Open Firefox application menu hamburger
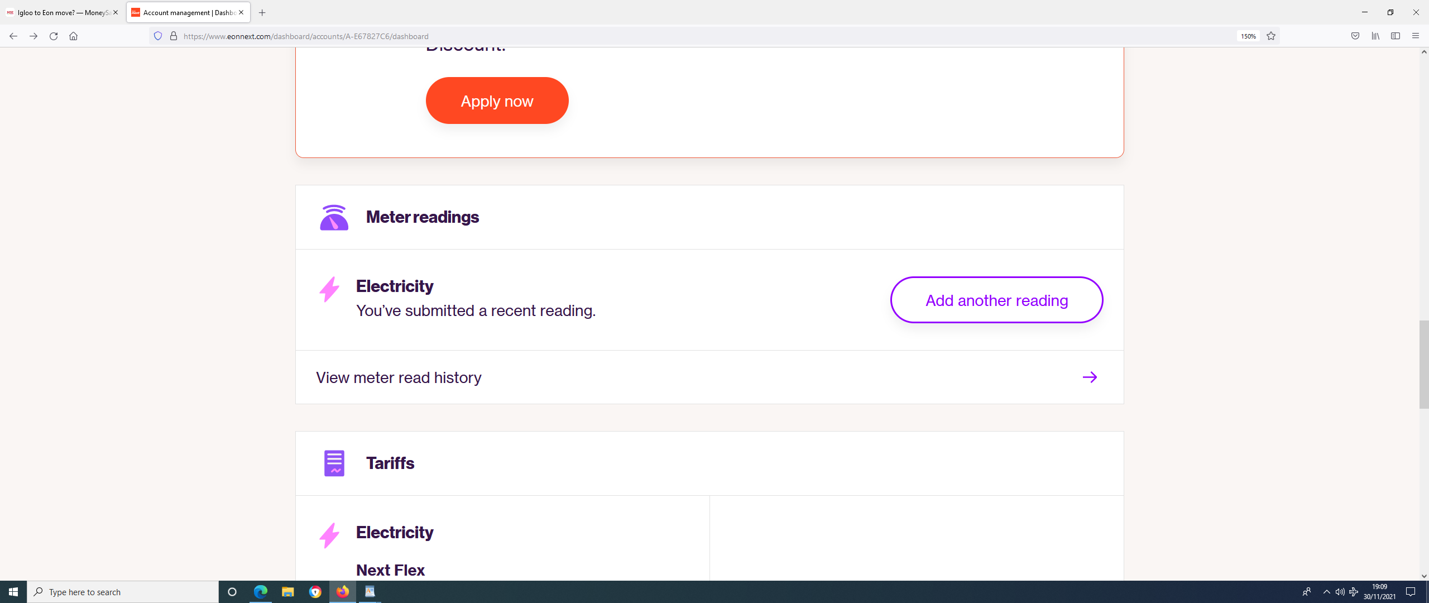The height and width of the screenshot is (603, 1429). pyautogui.click(x=1416, y=36)
